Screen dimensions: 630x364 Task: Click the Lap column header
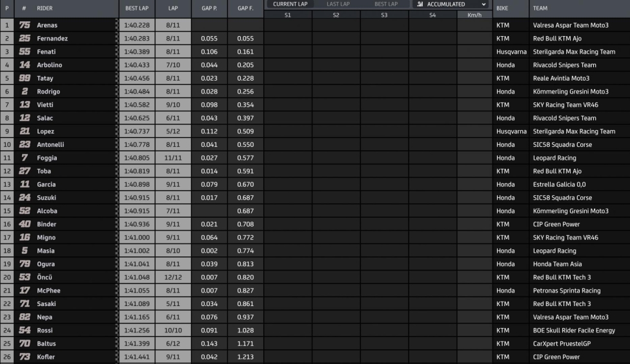[x=173, y=8]
